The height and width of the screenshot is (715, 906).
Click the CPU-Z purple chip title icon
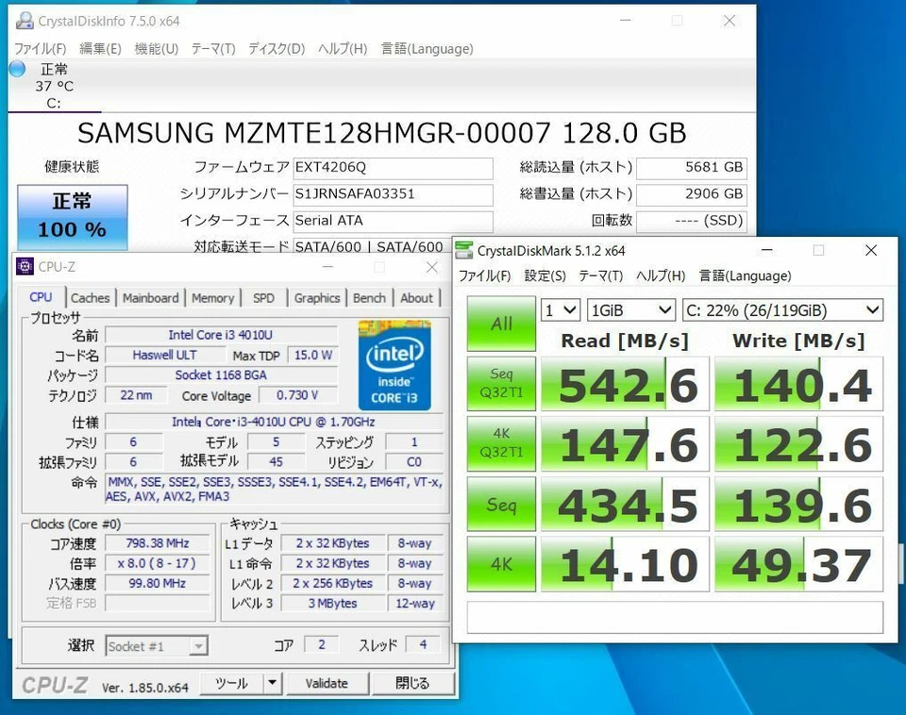[25, 266]
